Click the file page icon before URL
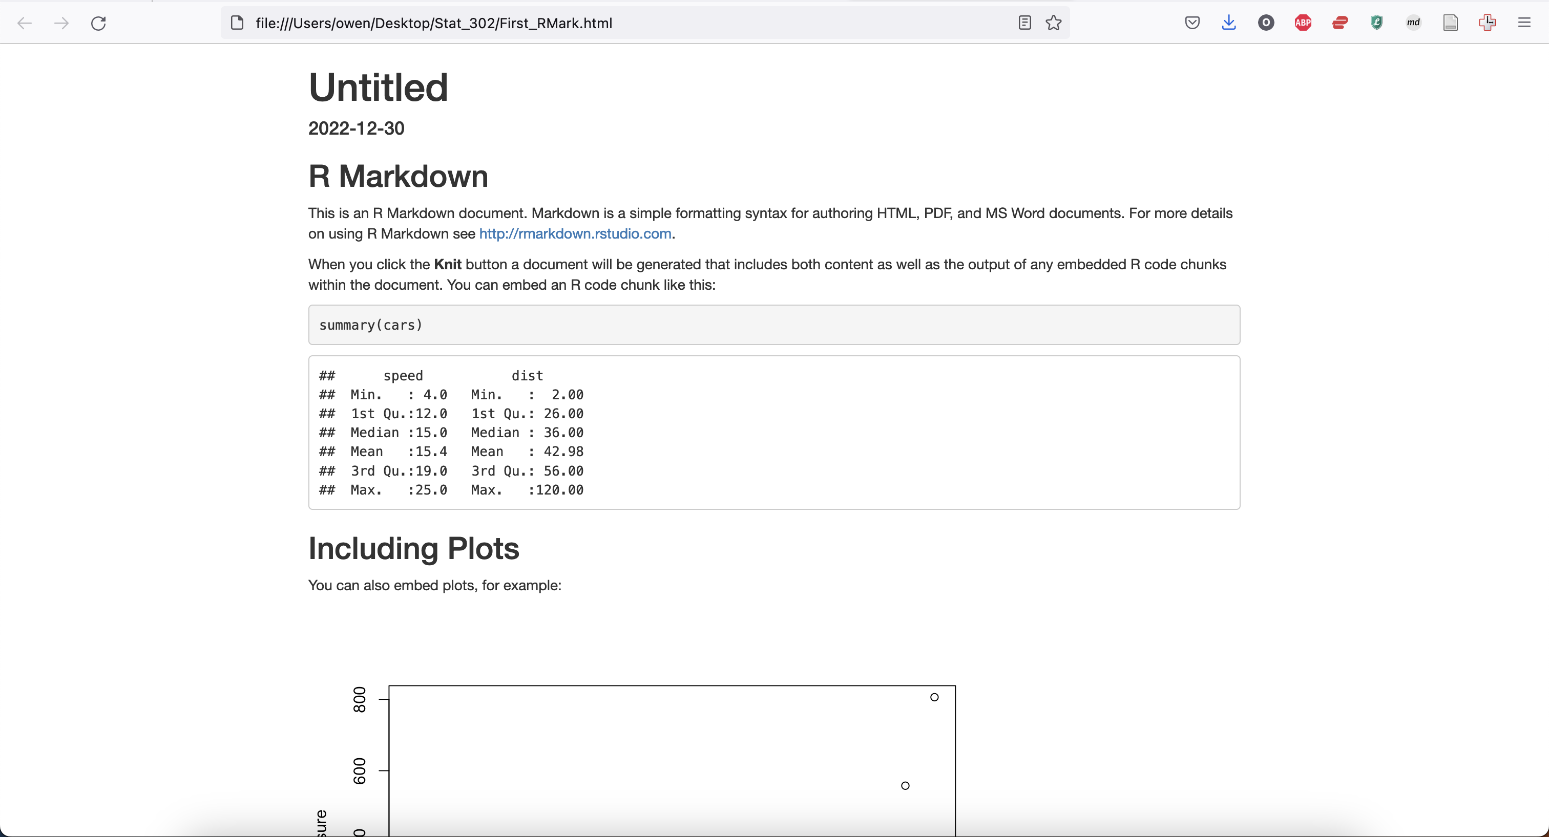1549x837 pixels. click(x=238, y=23)
